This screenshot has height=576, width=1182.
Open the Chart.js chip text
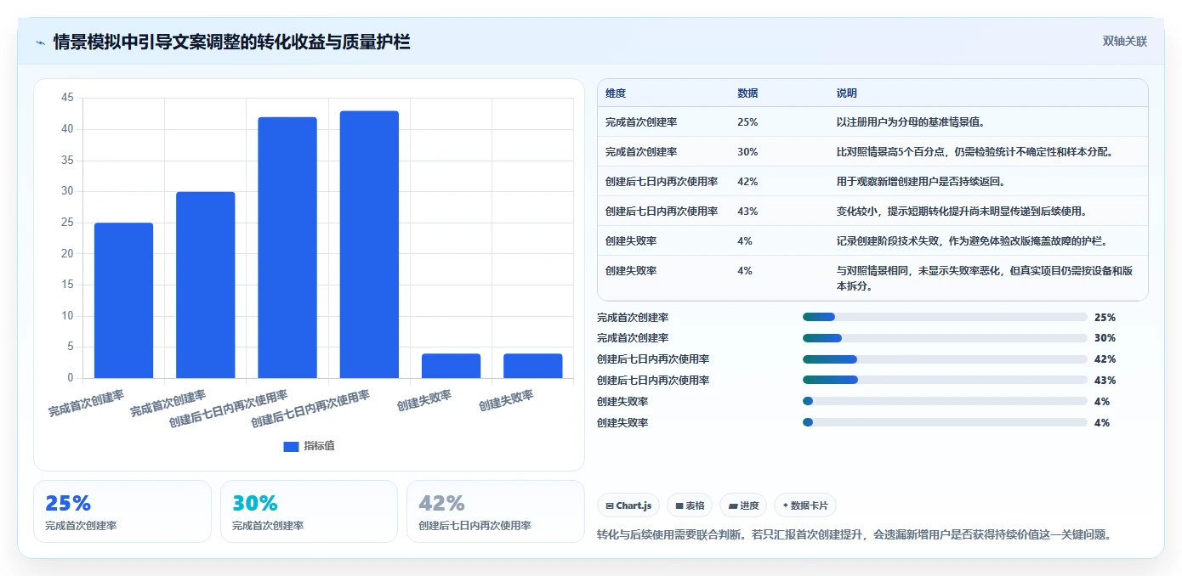(x=634, y=505)
